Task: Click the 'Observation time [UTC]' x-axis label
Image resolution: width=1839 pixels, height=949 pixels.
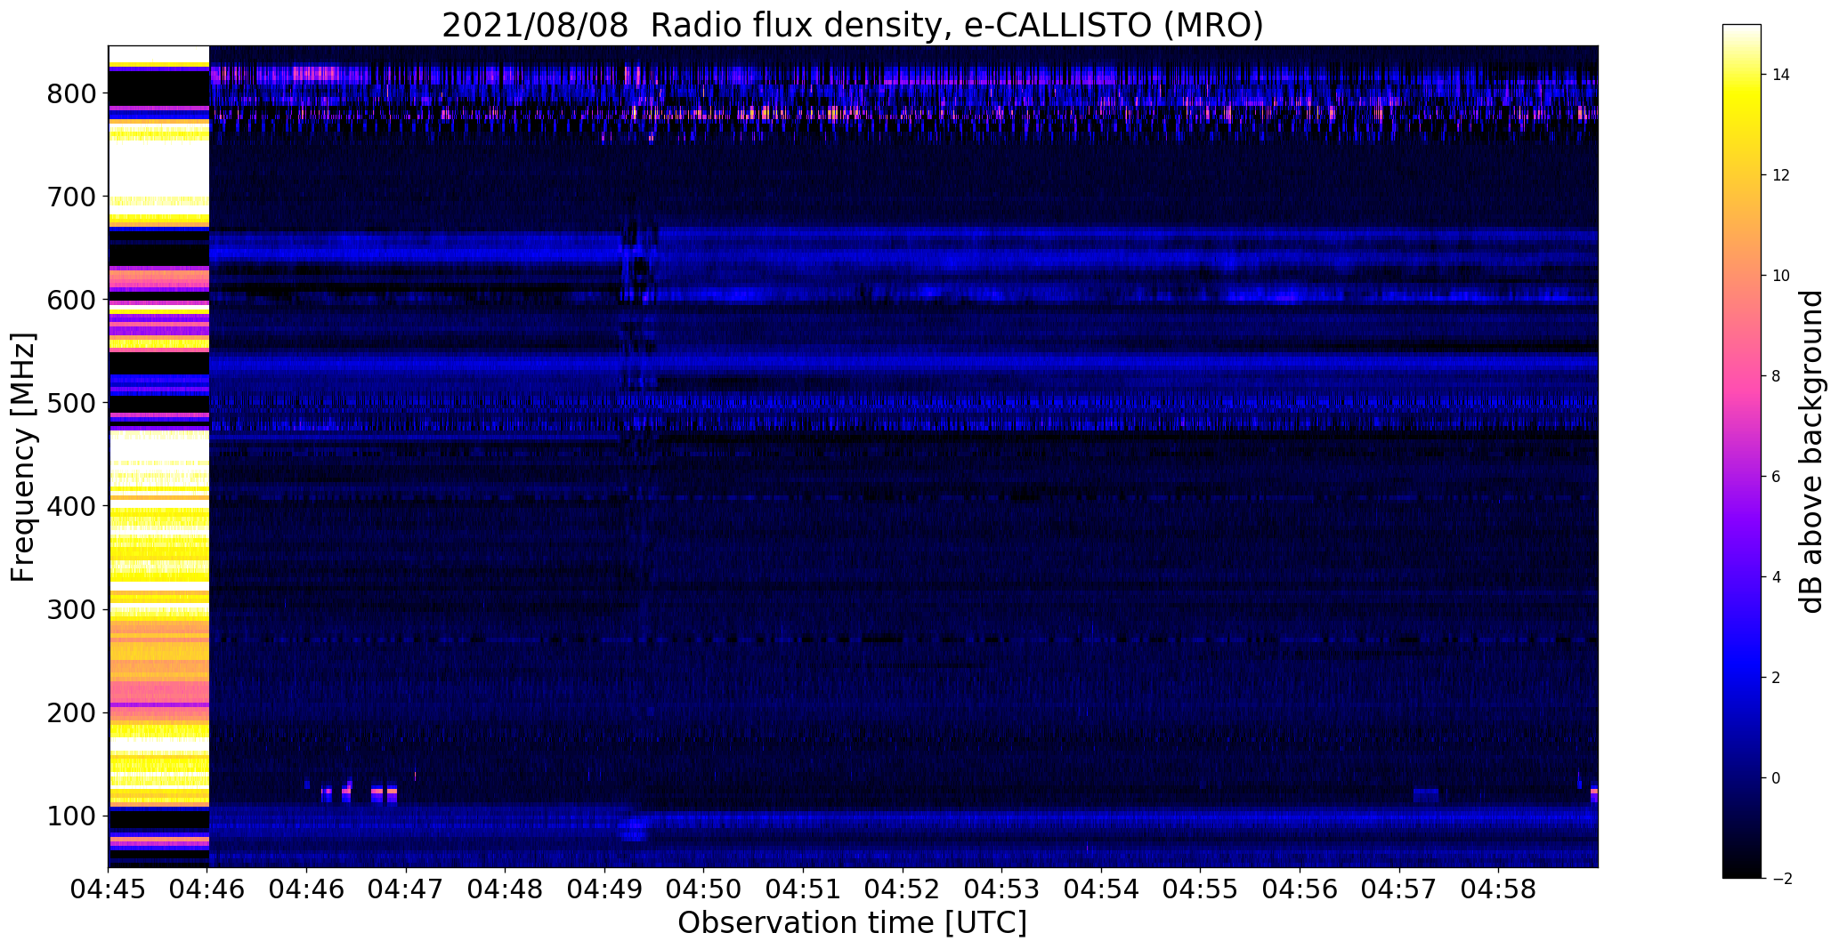Action: [x=852, y=922]
